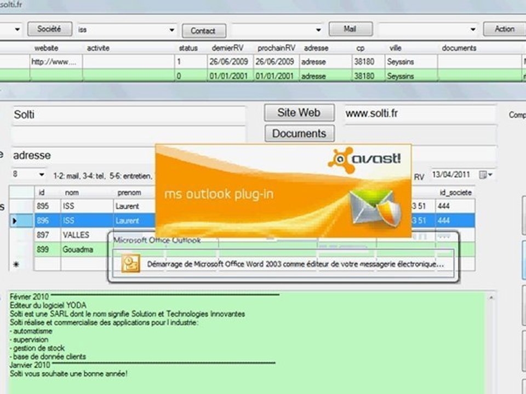Sort by the documents column header
The image size is (526, 394).
459,48
